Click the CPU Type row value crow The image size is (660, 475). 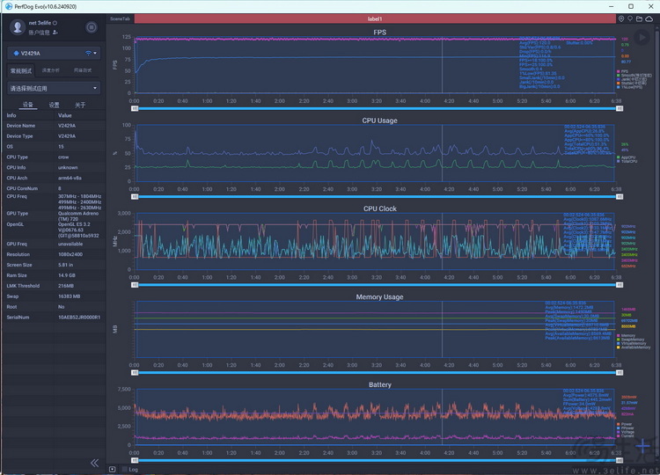pos(63,157)
